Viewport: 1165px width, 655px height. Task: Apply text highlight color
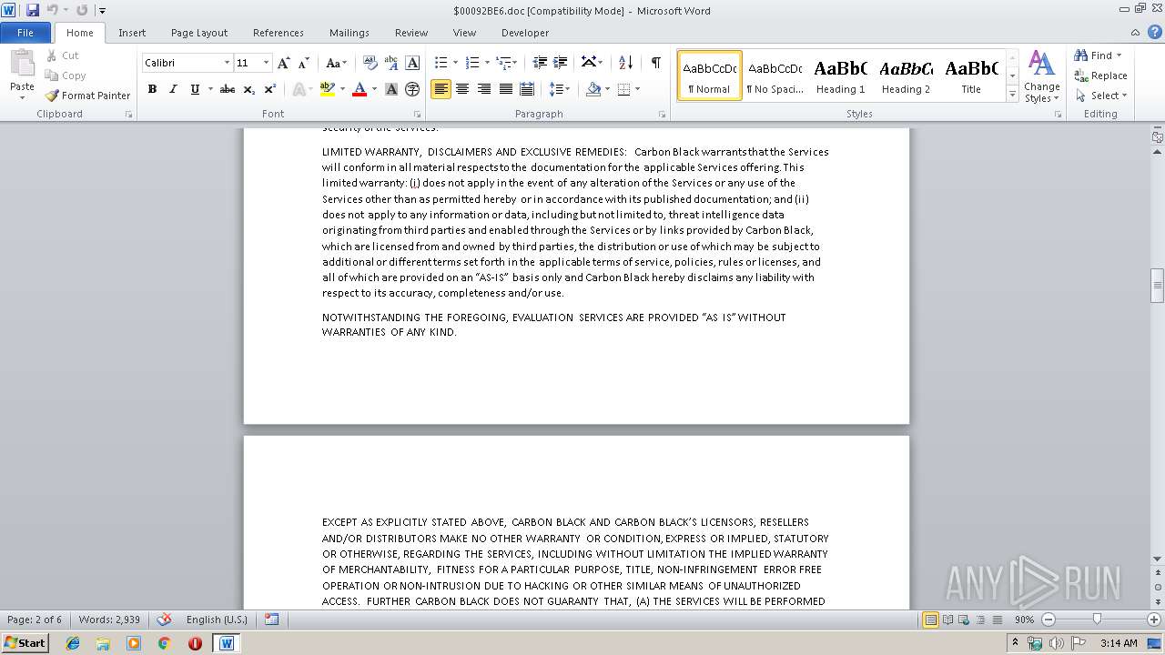point(329,89)
